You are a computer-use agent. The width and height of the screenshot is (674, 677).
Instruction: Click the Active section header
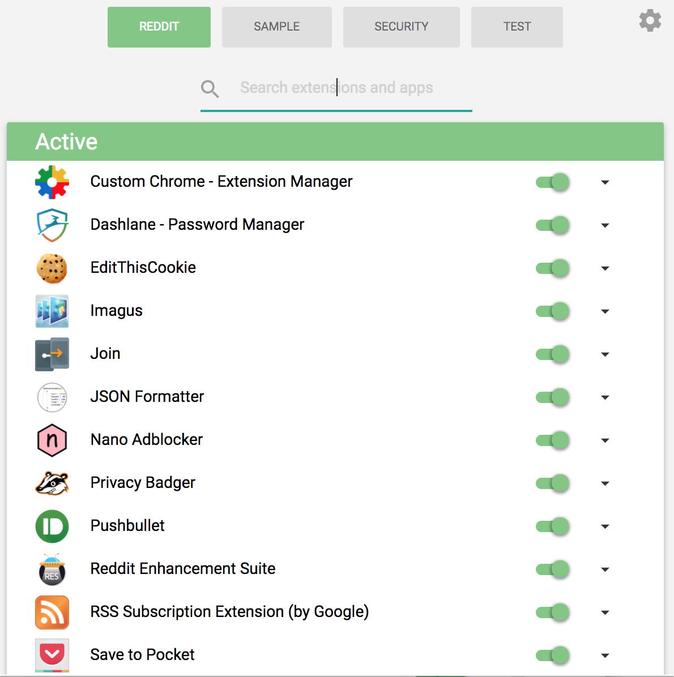[x=335, y=142]
